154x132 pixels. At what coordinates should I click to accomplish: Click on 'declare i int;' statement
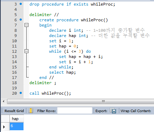click(66, 30)
